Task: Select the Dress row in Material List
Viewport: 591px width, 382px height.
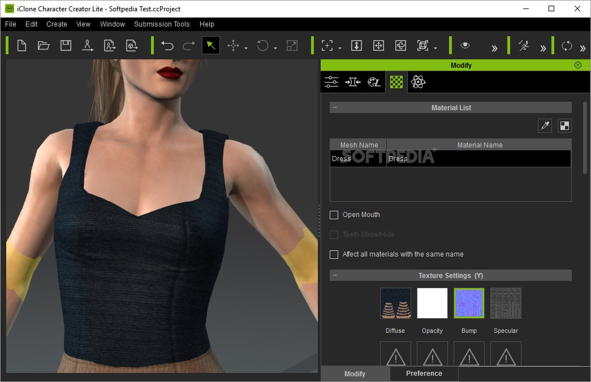Action: click(450, 159)
